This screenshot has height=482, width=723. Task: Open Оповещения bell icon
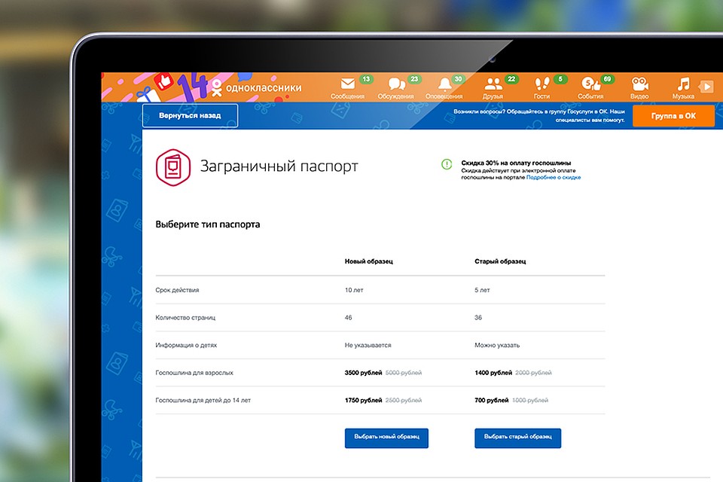tap(444, 84)
